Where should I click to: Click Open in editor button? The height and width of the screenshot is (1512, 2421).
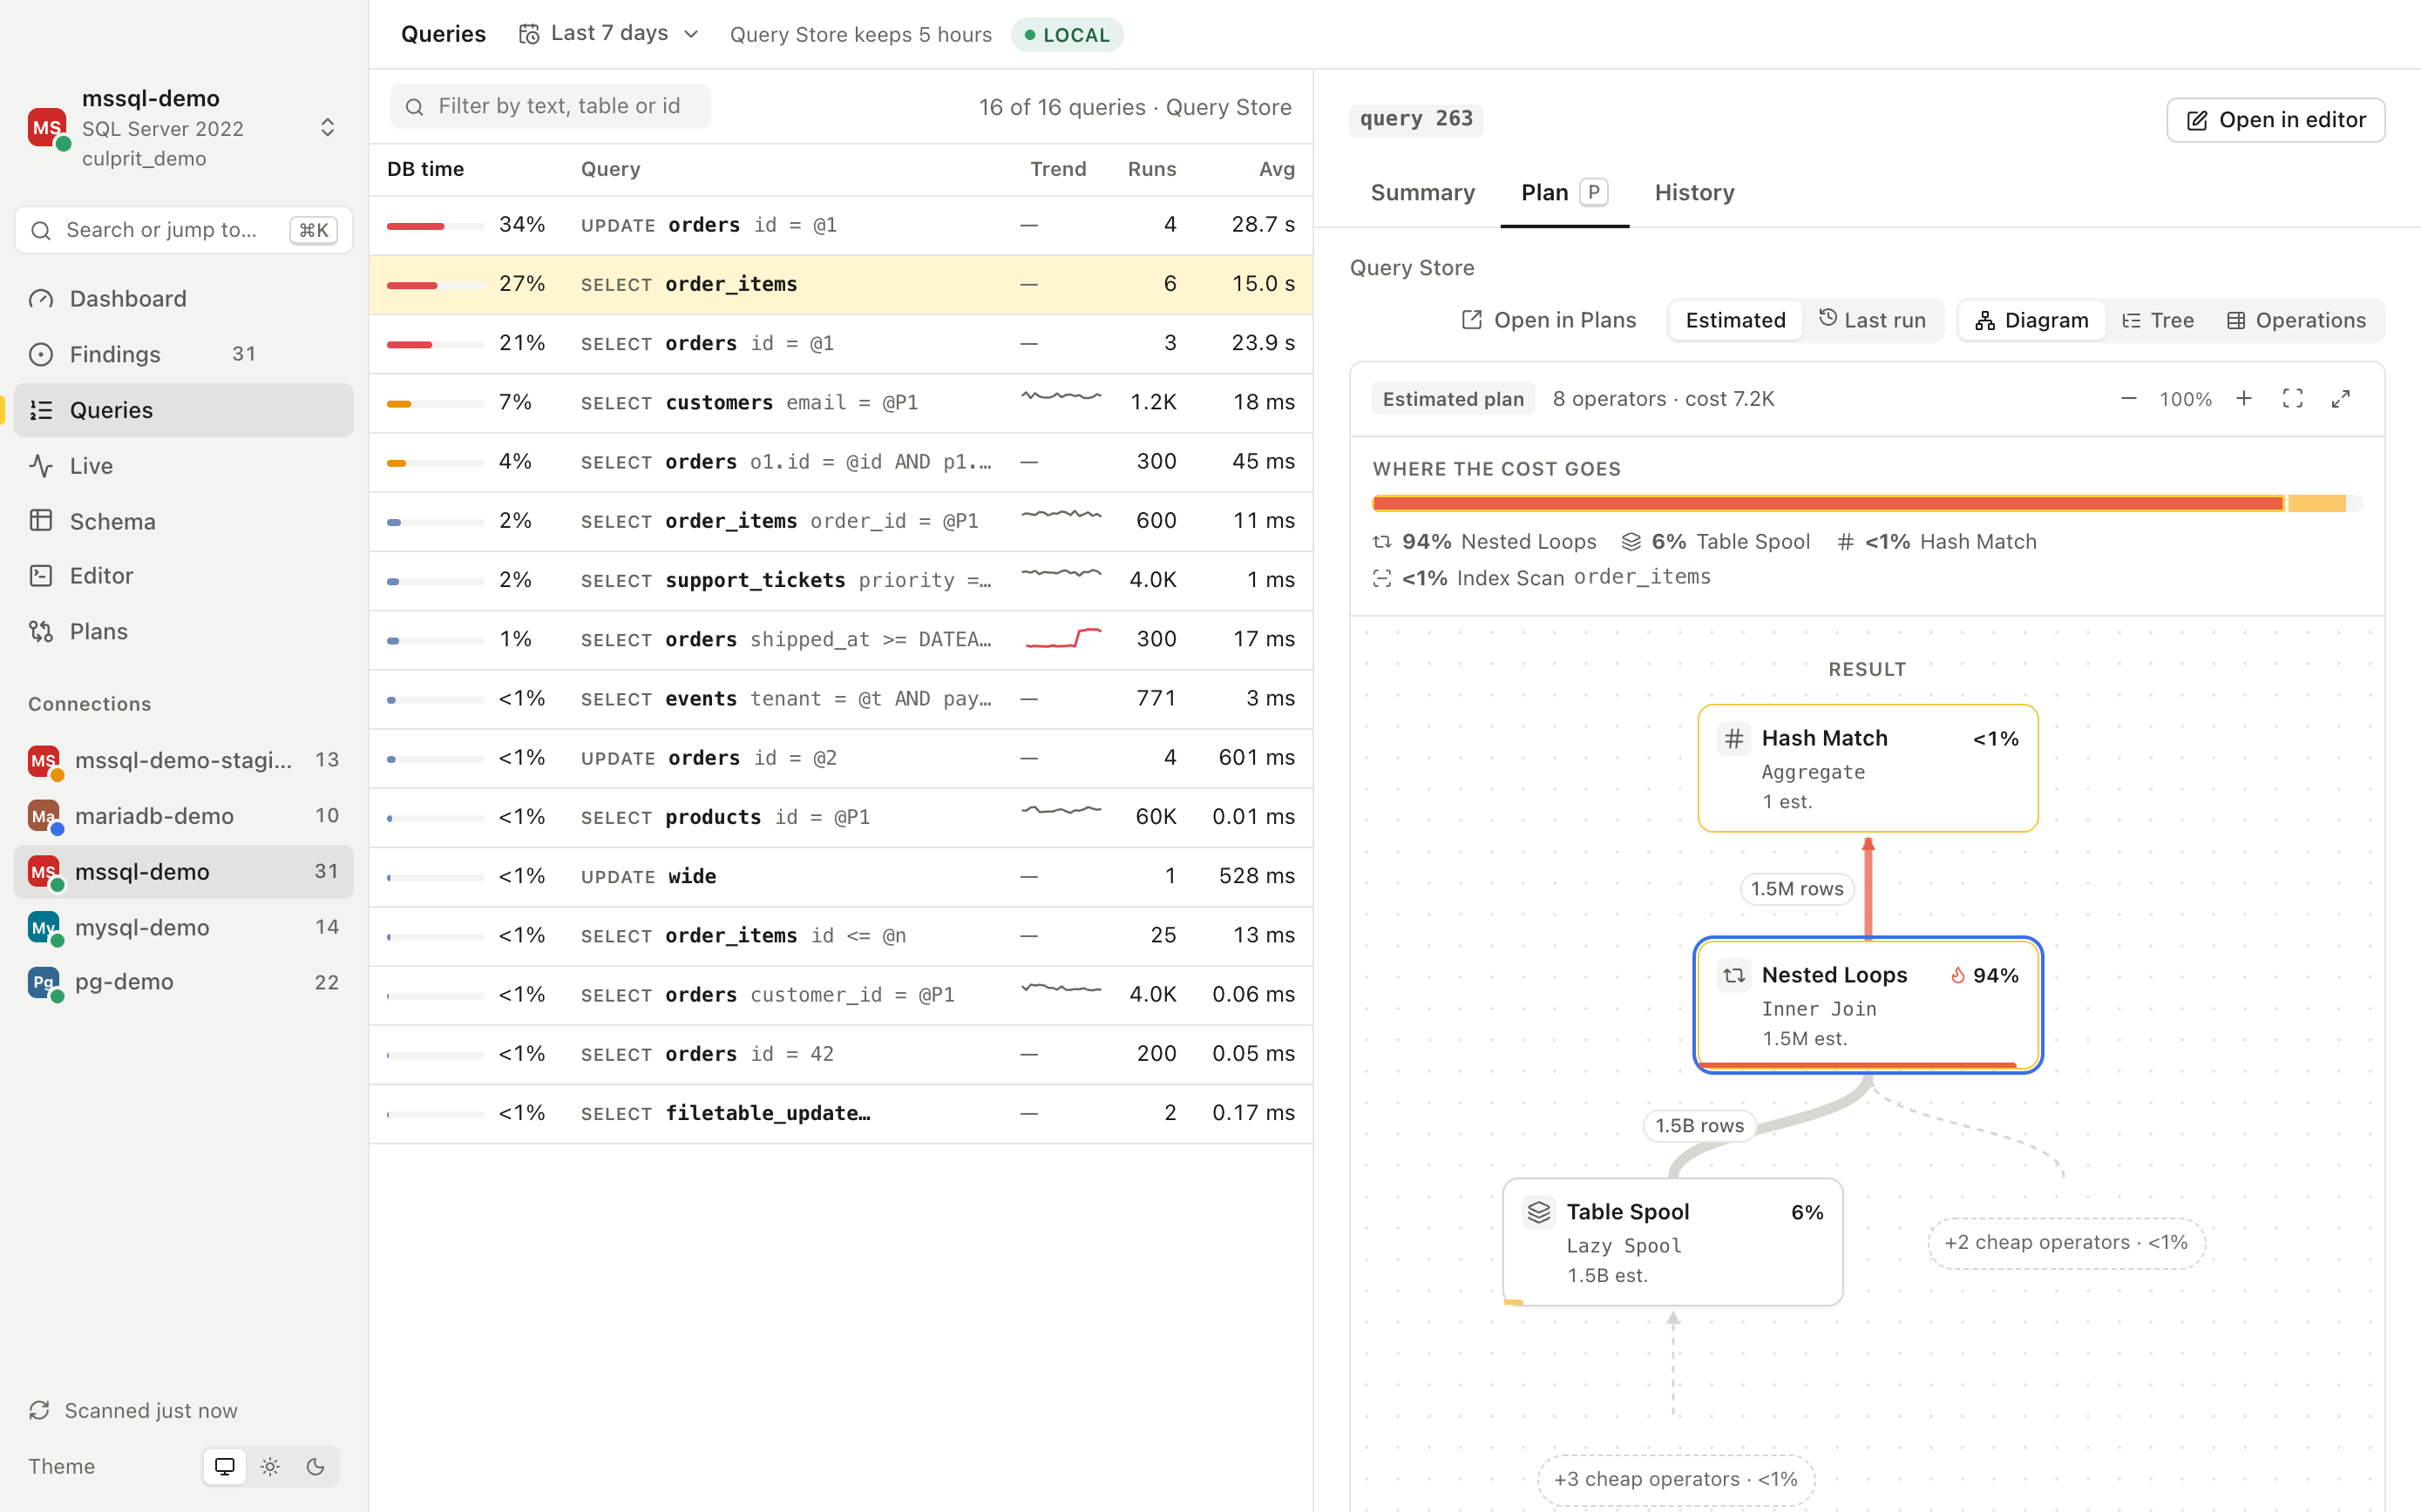(x=2275, y=120)
